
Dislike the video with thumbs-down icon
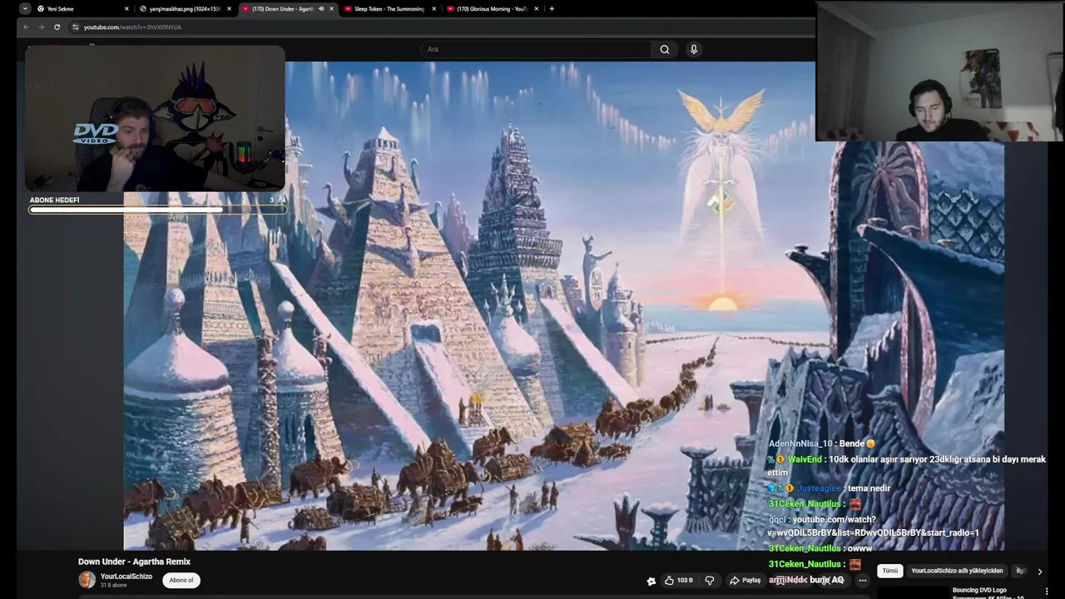coord(710,580)
